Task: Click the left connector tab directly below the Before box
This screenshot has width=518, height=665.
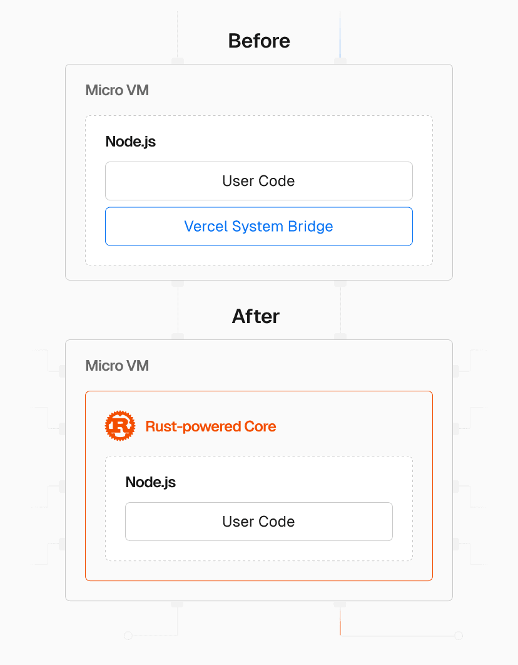Action: 178,283
